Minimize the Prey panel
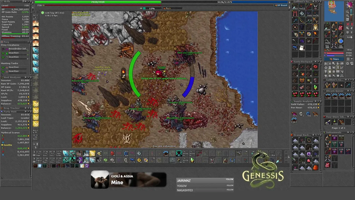The height and width of the screenshot is (200, 355). (29, 42)
